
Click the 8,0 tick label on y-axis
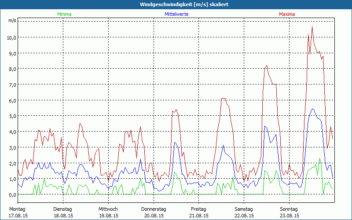click(11, 69)
